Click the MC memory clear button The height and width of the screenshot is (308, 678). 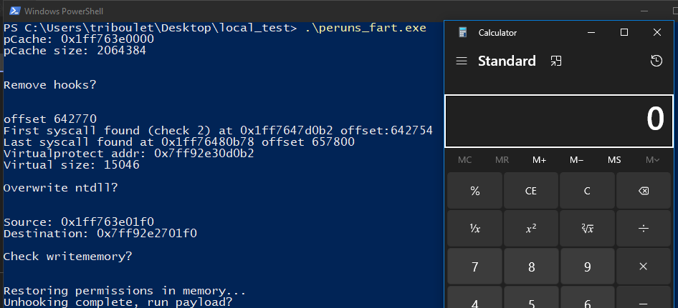(465, 160)
